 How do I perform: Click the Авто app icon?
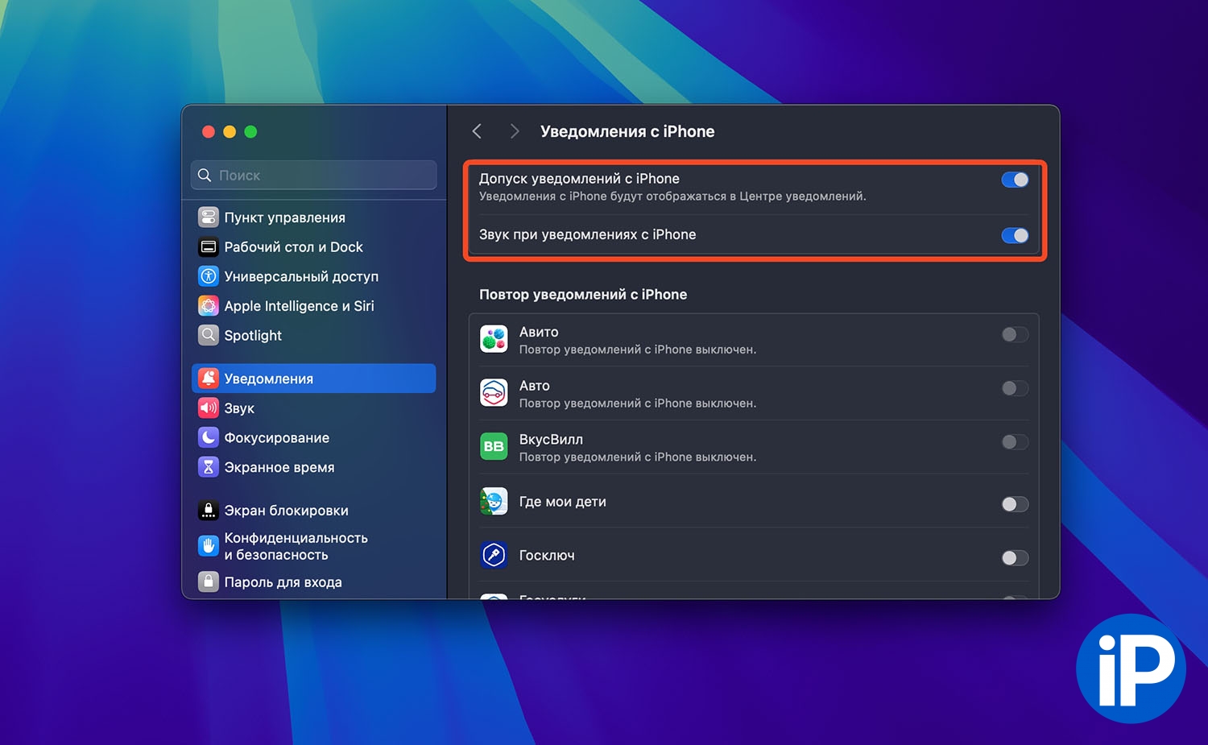click(x=494, y=393)
